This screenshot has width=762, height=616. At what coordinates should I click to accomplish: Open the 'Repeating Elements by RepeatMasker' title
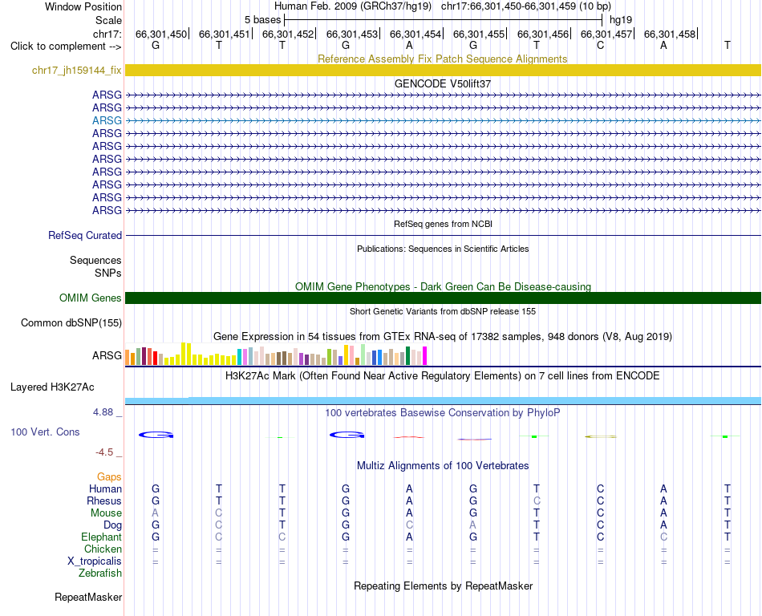coord(443,586)
